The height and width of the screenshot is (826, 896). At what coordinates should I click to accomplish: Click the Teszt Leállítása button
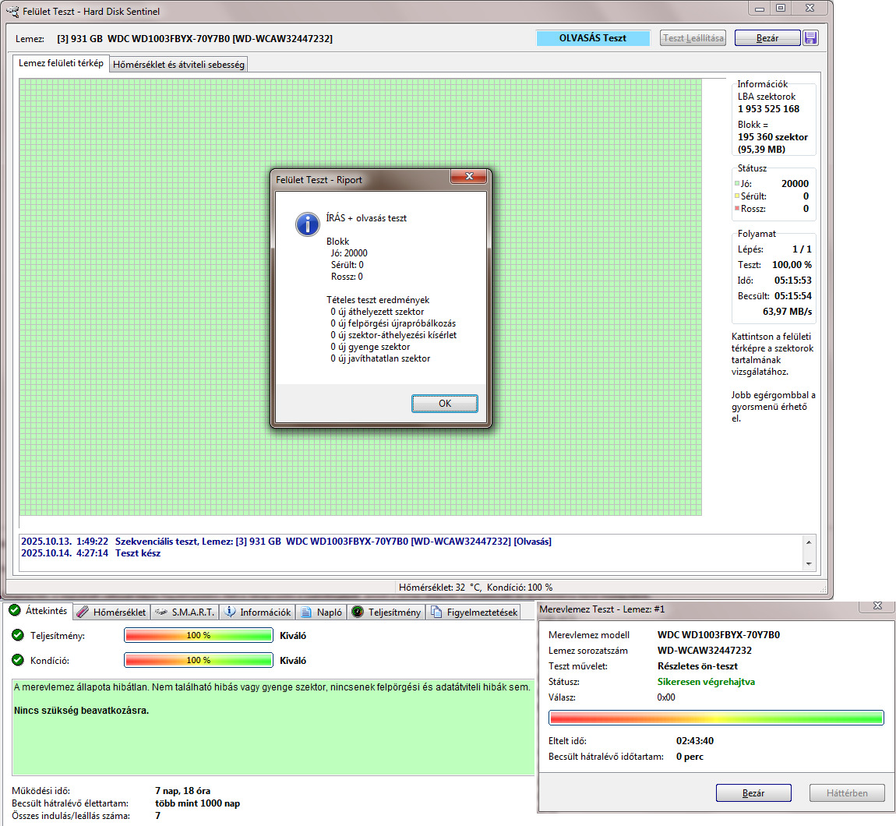click(693, 37)
